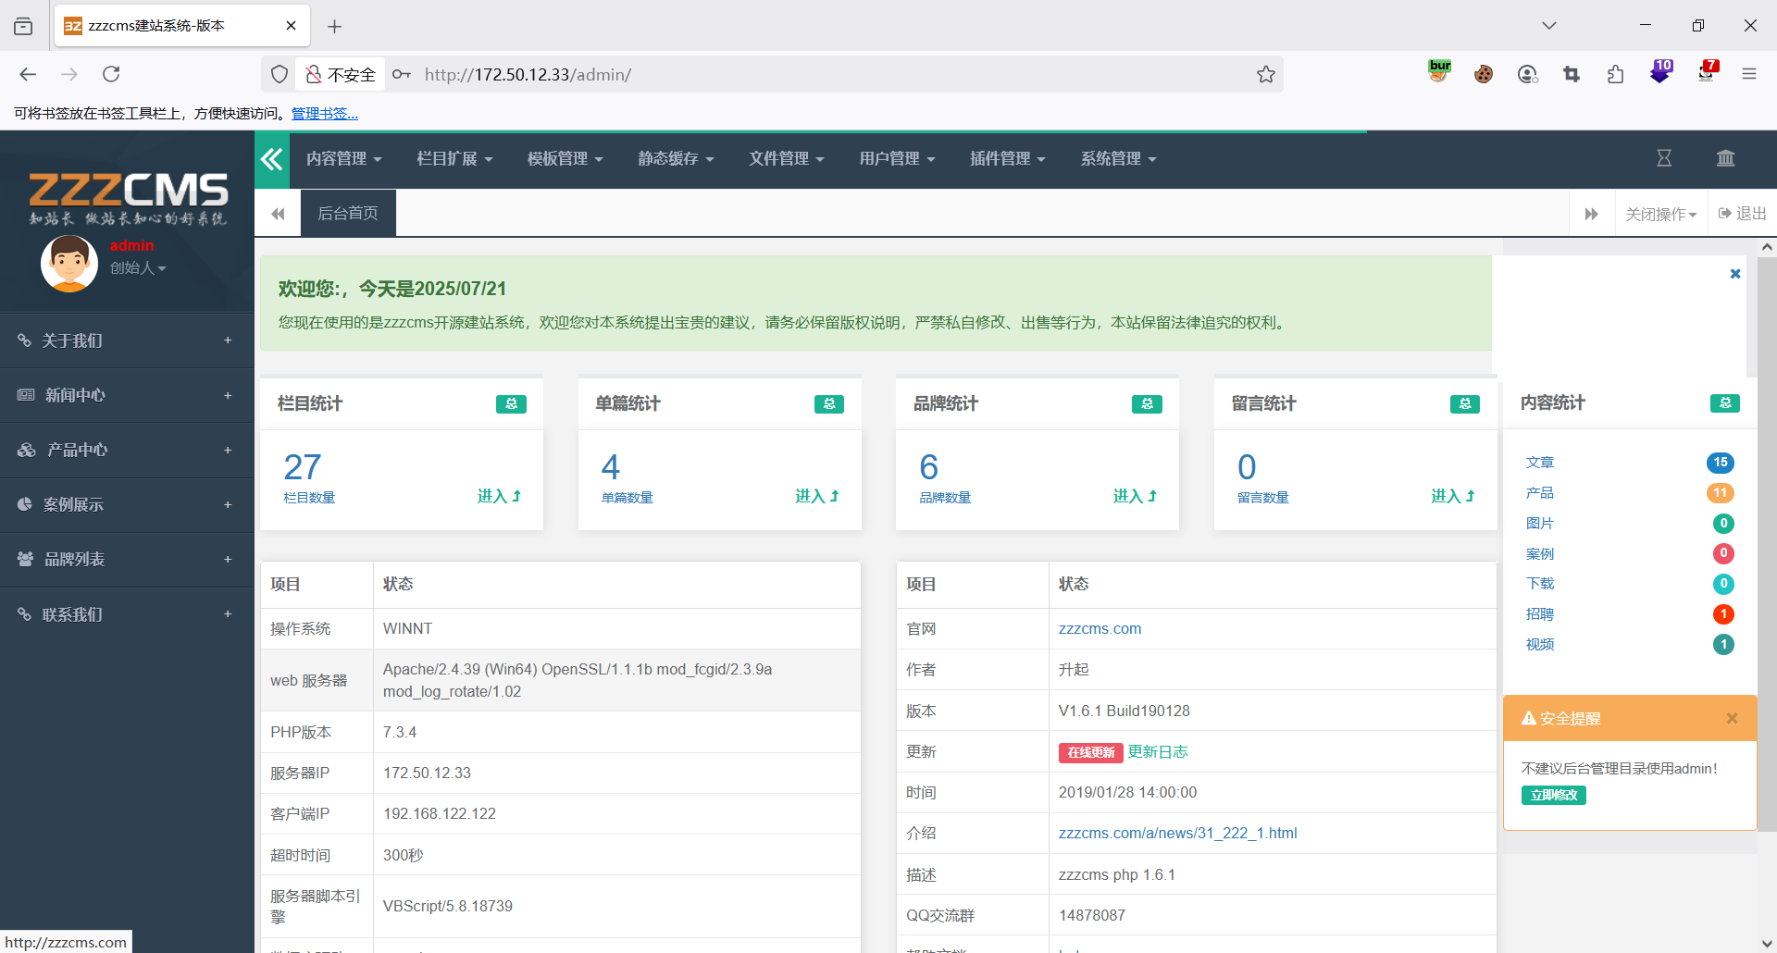The width and height of the screenshot is (1777, 953).
Task: Click the rewind tabs left arrow icon
Action: coord(278,214)
